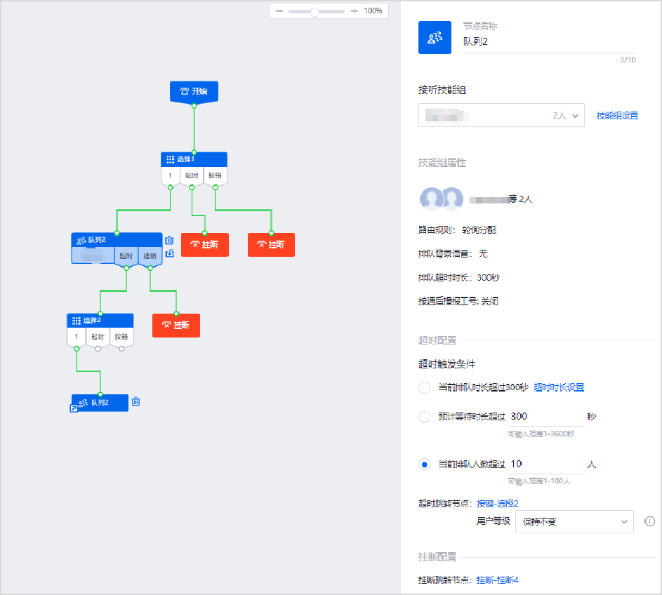Select 预计等待时长超过 radio option

(424, 417)
